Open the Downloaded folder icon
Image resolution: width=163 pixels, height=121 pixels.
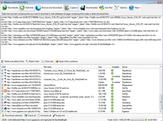point(83,8)
